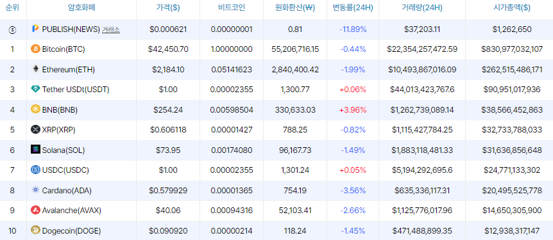Sort by the 비트코인 column header
The height and width of the screenshot is (240, 553).
coord(232,8)
